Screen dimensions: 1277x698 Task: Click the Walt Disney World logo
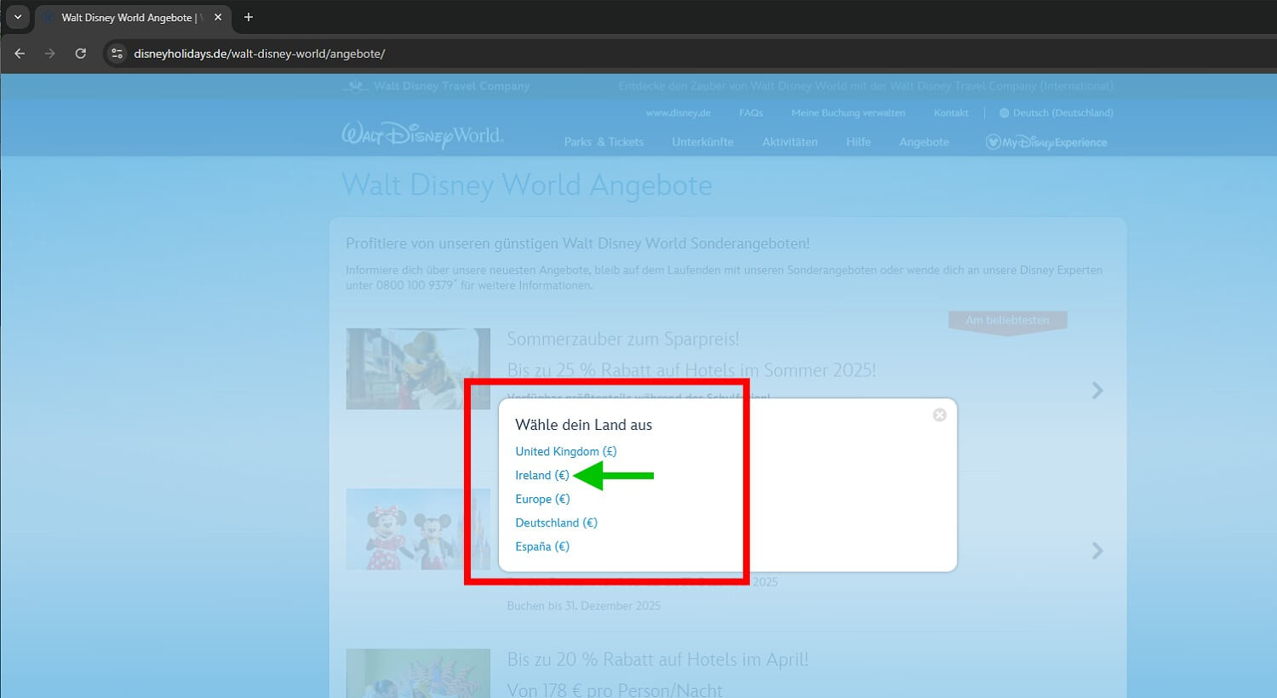(x=422, y=135)
